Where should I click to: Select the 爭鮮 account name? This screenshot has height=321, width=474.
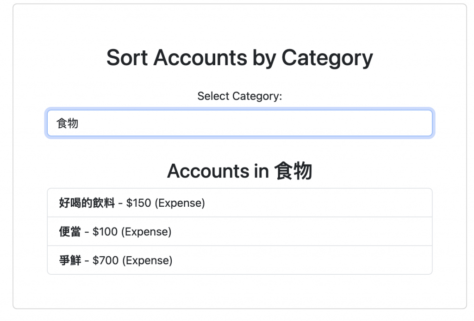pyautogui.click(x=70, y=260)
